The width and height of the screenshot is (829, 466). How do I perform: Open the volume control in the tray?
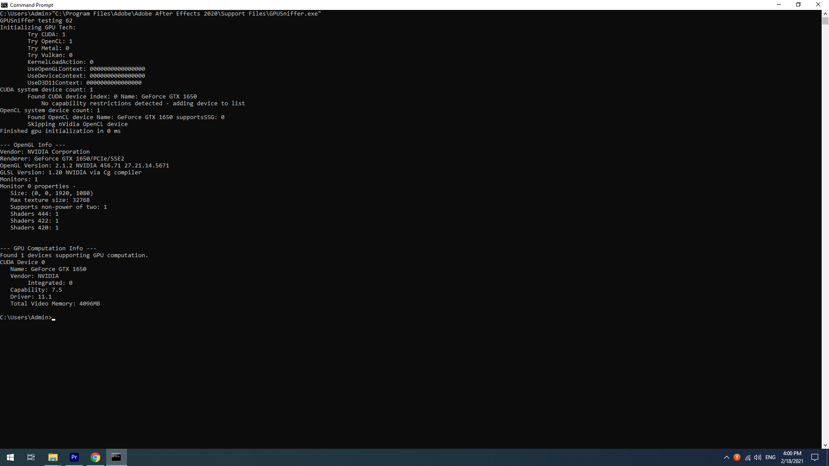[758, 457]
